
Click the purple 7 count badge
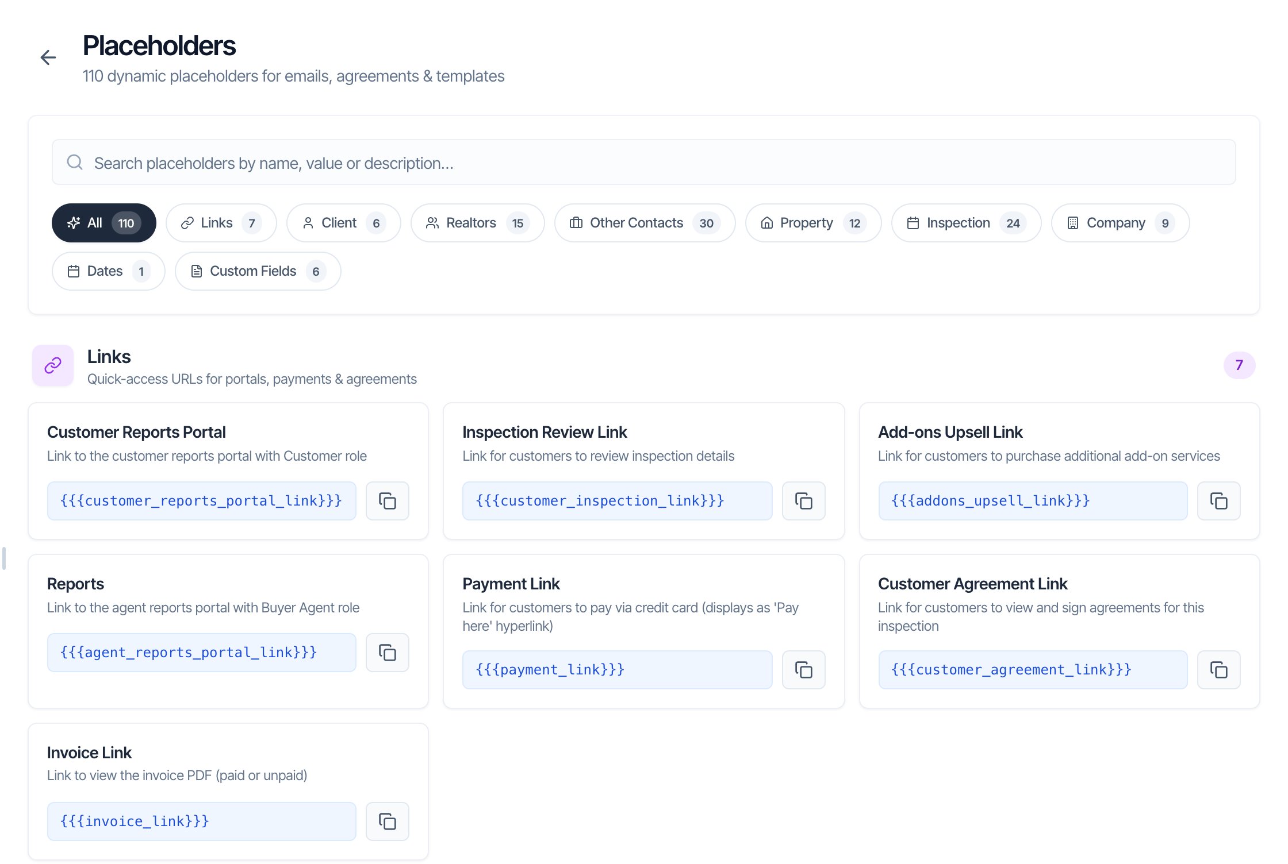pyautogui.click(x=1239, y=365)
